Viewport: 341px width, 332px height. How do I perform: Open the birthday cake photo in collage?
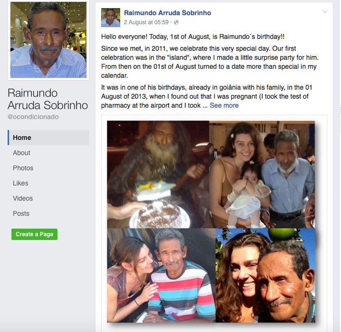158,175
